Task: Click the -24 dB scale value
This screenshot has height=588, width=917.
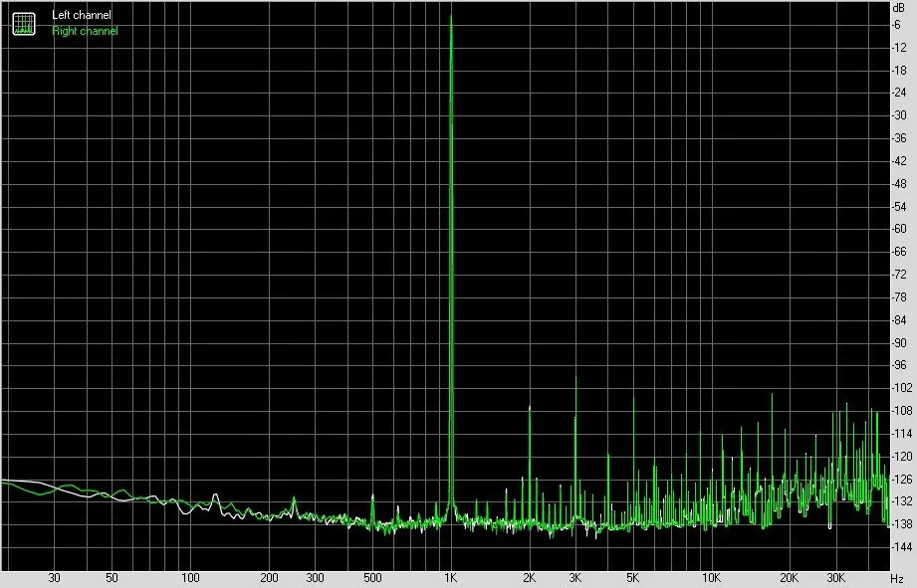Action: 899,93
